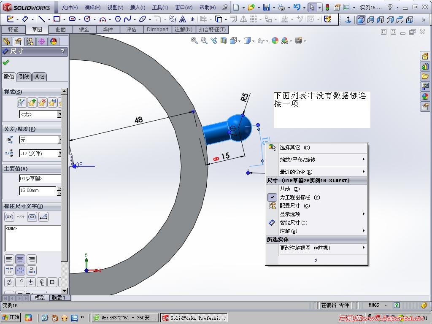Click panel scrollbar down arrow
Screen dimensions: 432x324
(x=64, y=291)
